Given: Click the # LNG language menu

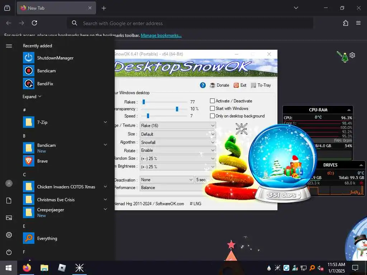Looking at the screenshot, I should click(x=195, y=204).
